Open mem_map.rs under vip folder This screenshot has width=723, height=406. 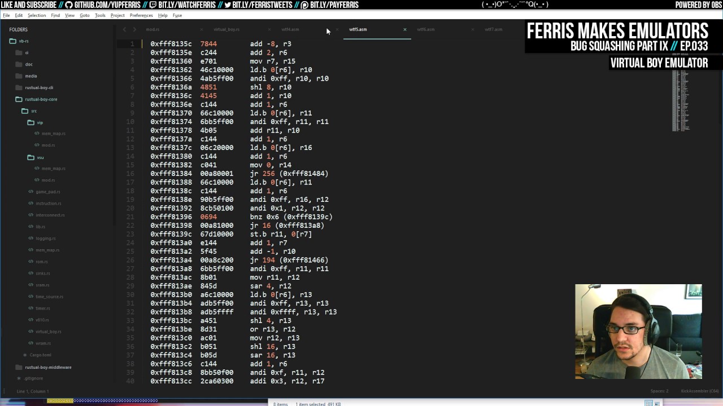(x=54, y=134)
